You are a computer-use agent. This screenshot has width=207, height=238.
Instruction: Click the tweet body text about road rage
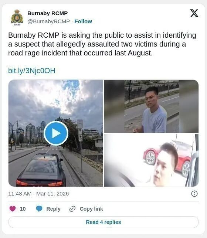102,44
